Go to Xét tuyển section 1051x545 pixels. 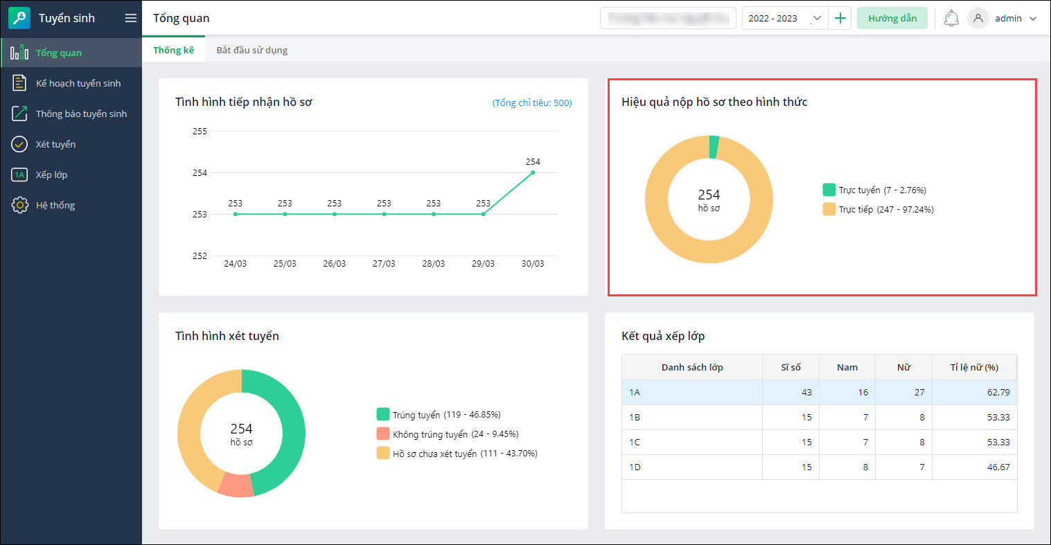[x=55, y=144]
